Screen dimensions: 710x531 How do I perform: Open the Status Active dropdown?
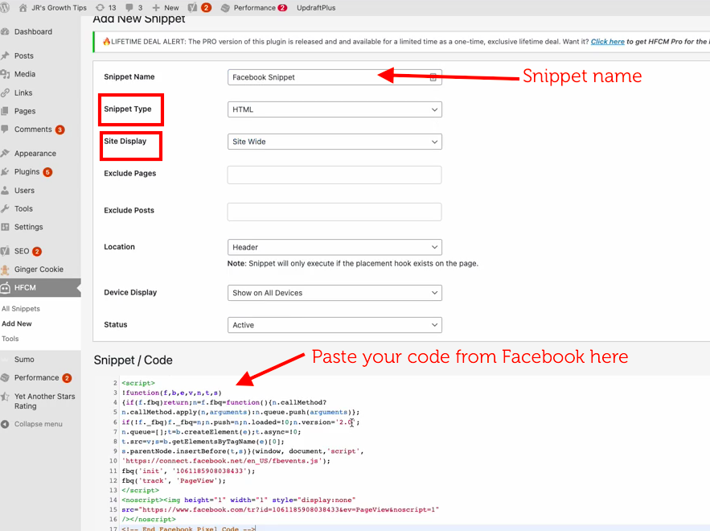click(x=334, y=325)
